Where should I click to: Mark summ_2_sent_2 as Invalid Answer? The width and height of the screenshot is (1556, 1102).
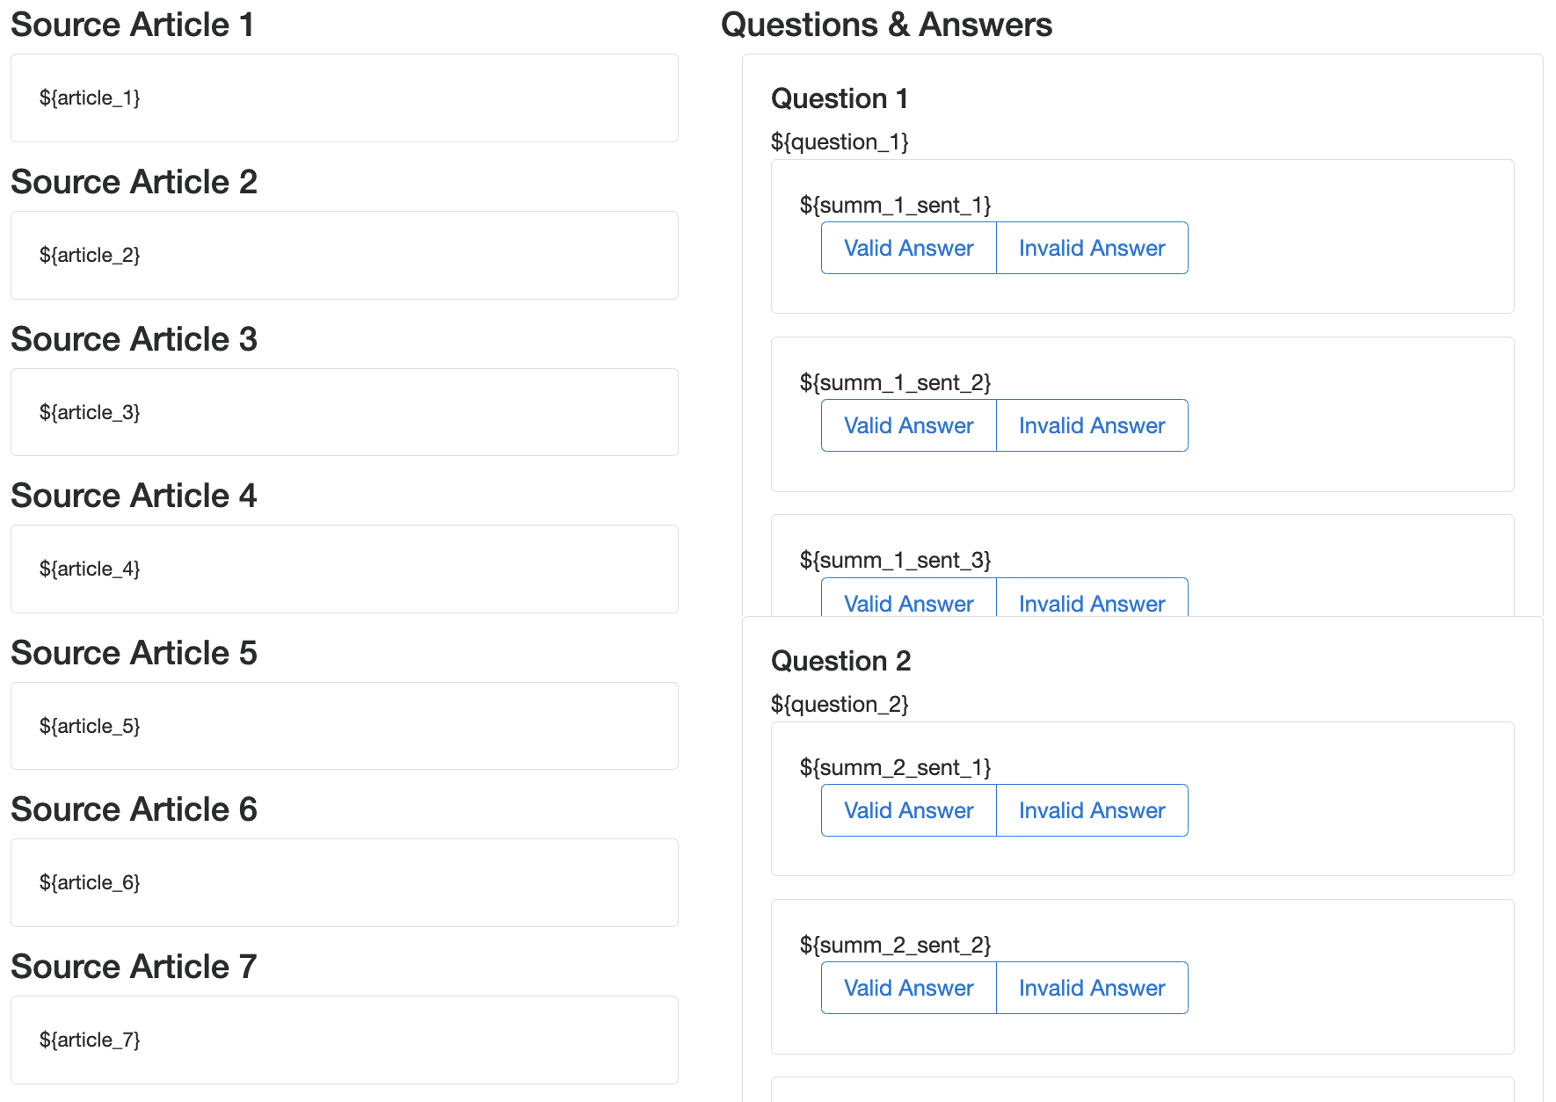coord(1091,988)
